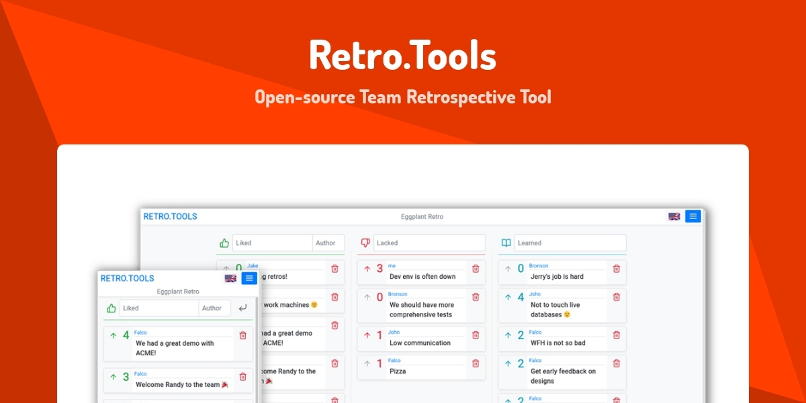This screenshot has width=806, height=403.
Task: Upvote the 'Low communication' card
Action: pyautogui.click(x=367, y=335)
